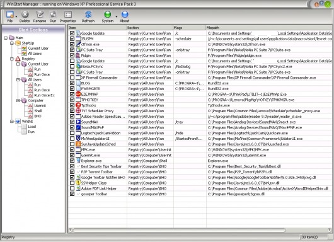Uncheck the BLOG startup entry
Screen dimensions: 334x242
click(x=72, y=83)
